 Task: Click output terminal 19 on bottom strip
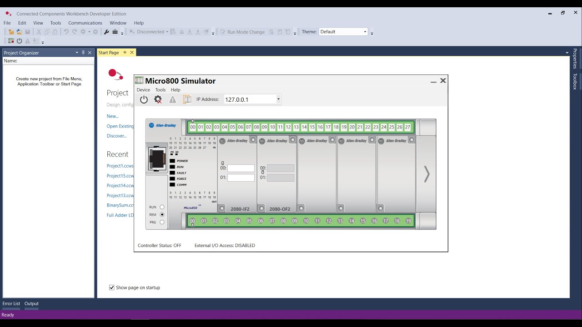408,221
